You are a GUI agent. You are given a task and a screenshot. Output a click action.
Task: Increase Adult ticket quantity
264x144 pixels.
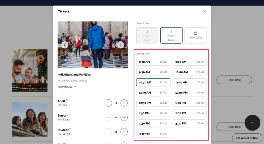(x=124, y=103)
